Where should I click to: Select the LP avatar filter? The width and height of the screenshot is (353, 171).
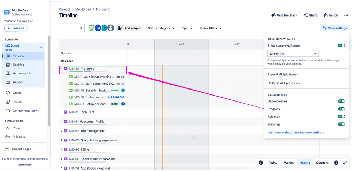pos(104,28)
